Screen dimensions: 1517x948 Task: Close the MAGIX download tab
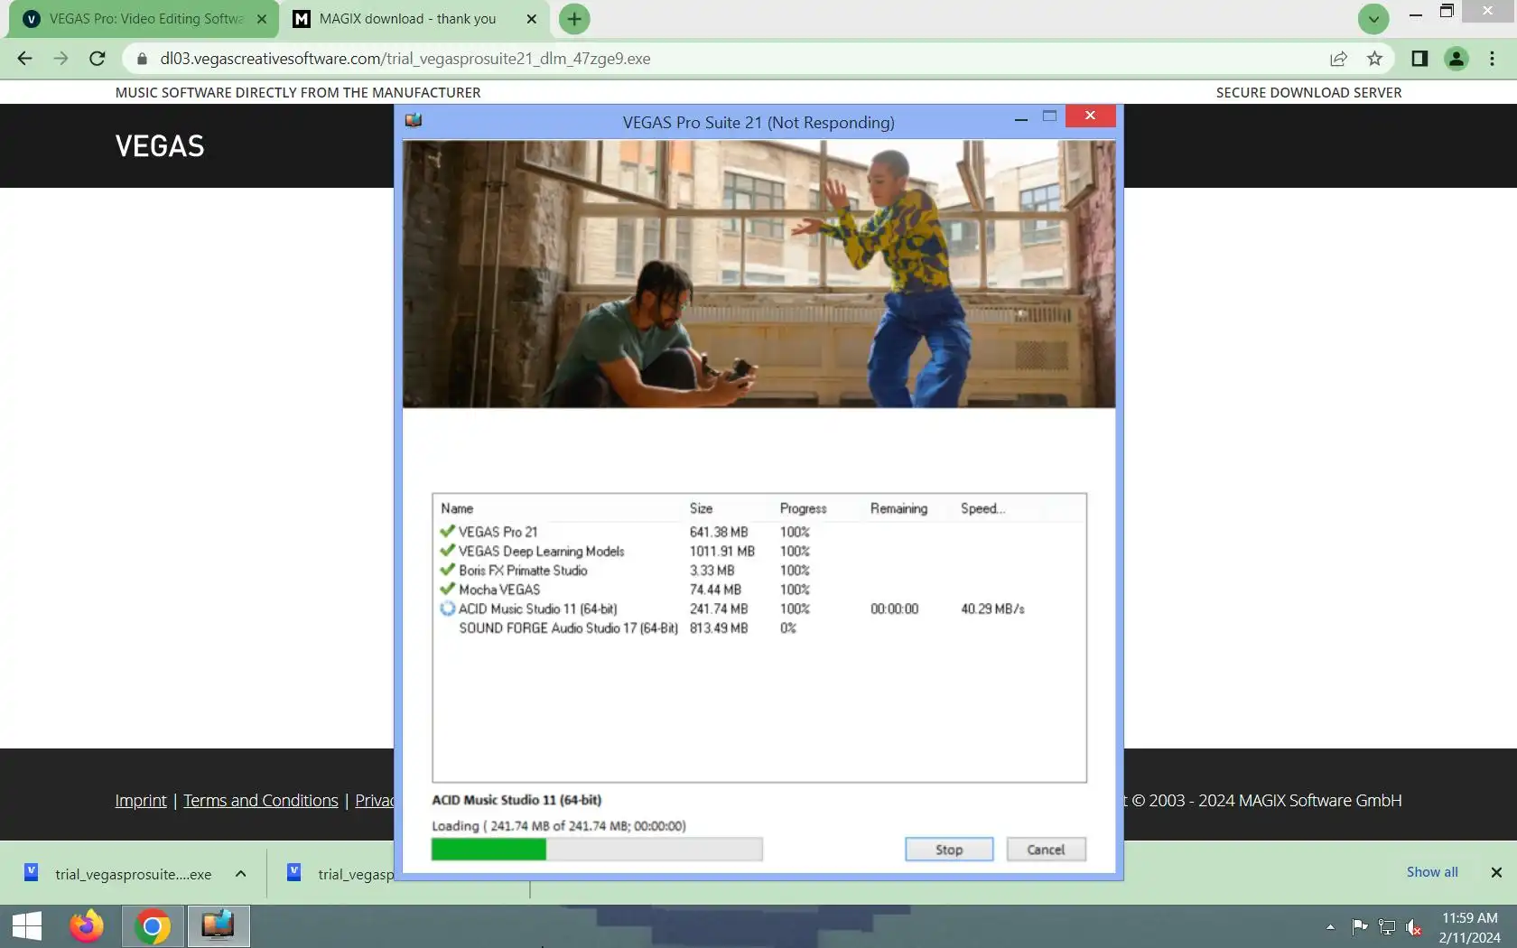532,19
